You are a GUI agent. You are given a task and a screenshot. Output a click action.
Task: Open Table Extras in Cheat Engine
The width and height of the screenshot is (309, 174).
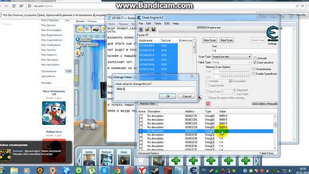pyautogui.click(x=266, y=153)
